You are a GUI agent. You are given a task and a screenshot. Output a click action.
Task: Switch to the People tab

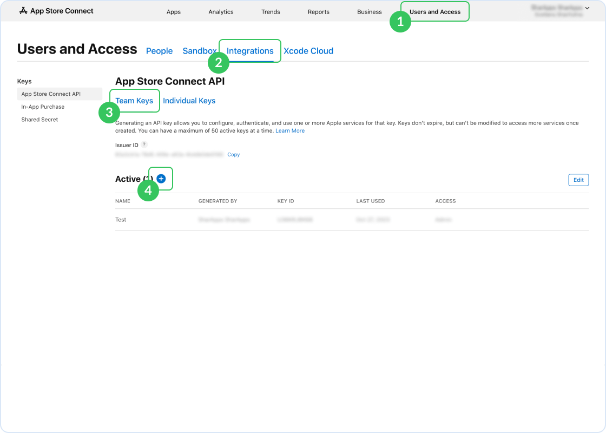159,50
